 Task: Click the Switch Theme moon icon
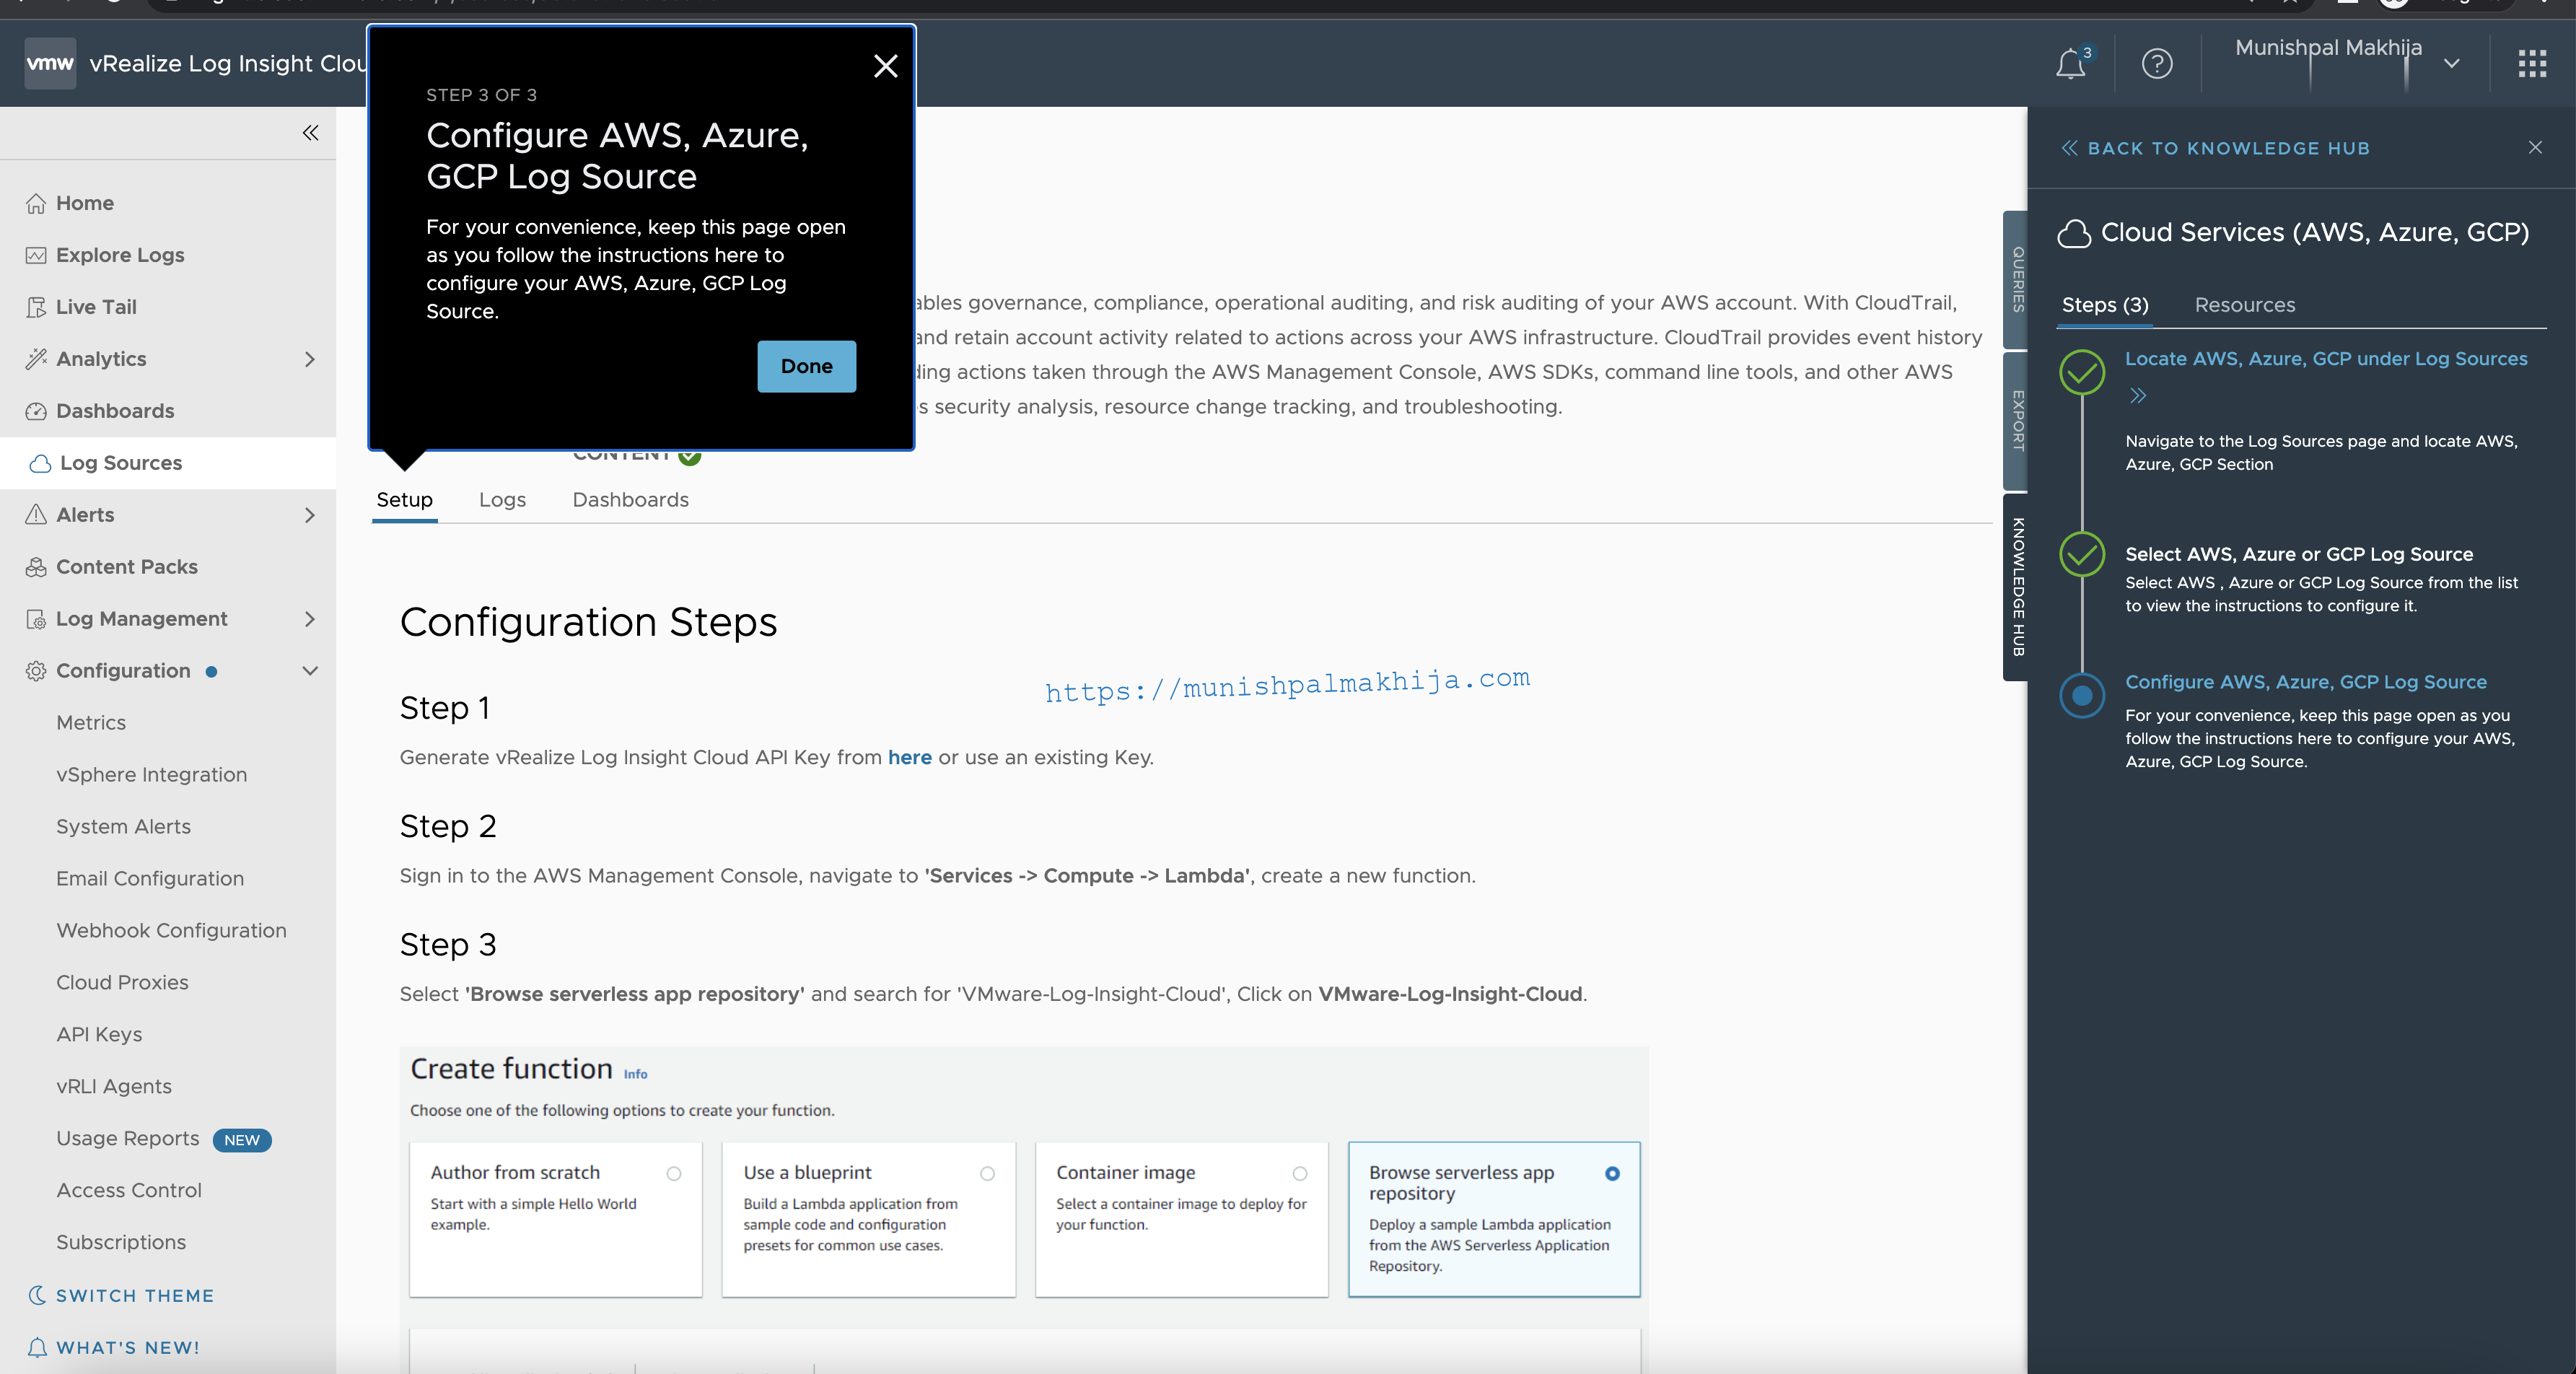coord(37,1295)
